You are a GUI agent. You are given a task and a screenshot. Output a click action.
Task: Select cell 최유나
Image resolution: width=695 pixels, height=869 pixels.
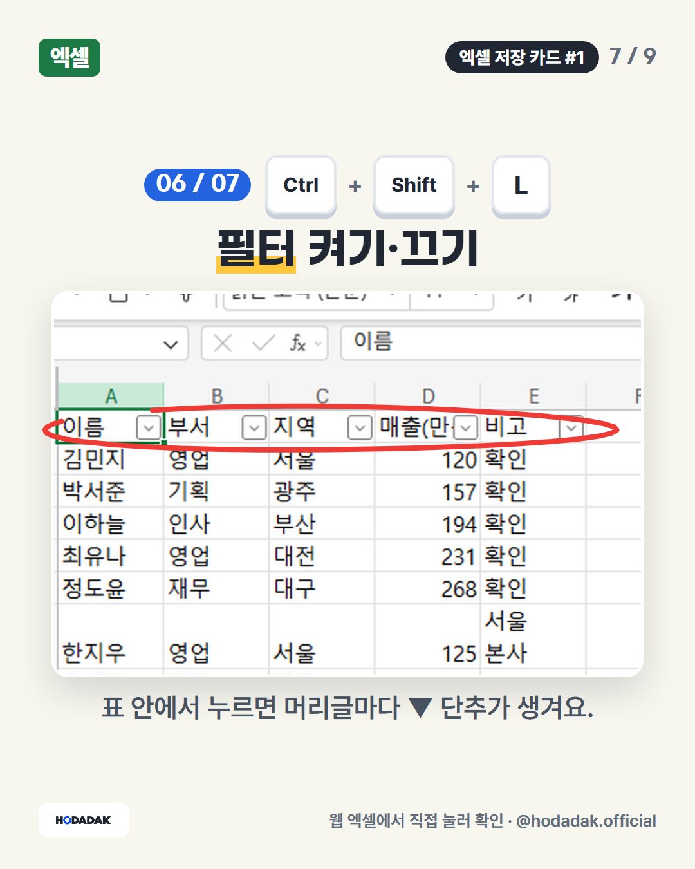pos(111,556)
